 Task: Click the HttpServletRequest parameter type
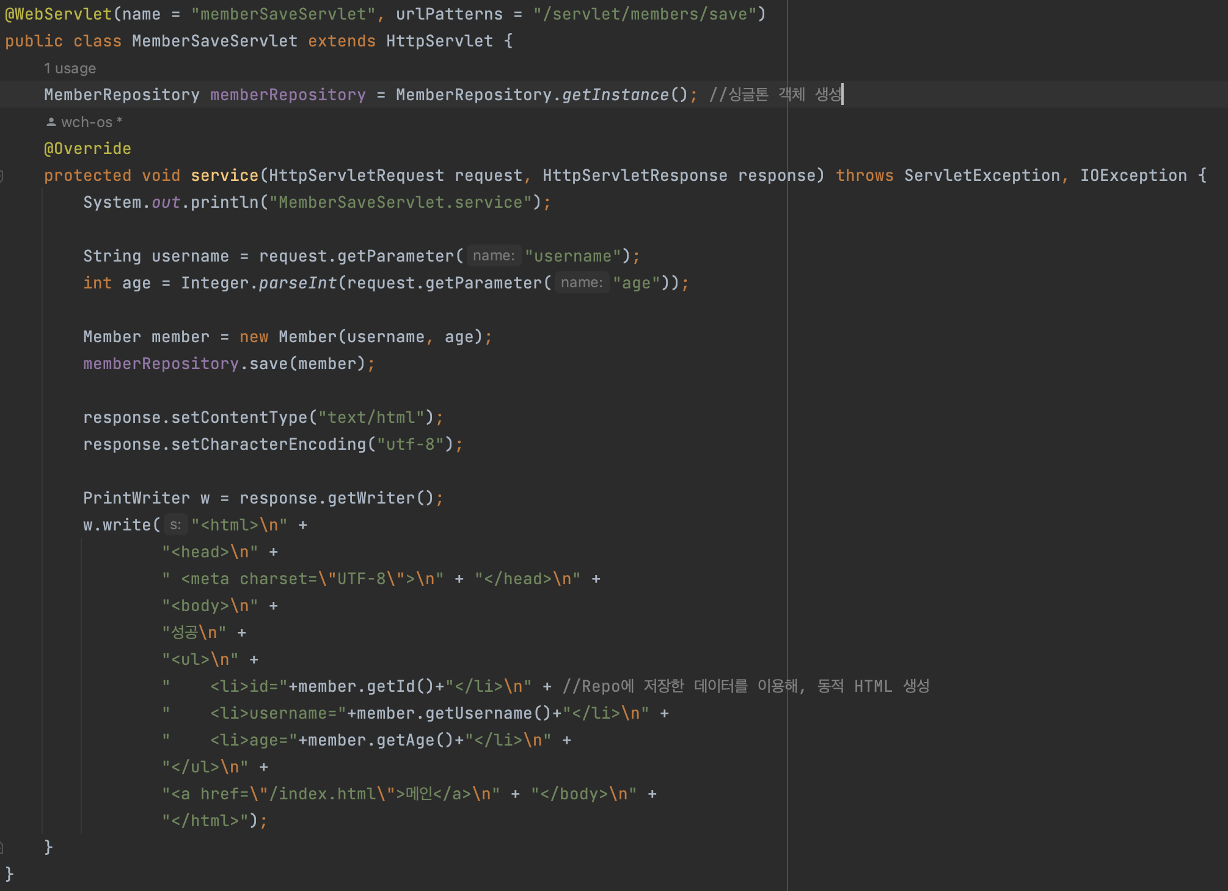tap(356, 175)
